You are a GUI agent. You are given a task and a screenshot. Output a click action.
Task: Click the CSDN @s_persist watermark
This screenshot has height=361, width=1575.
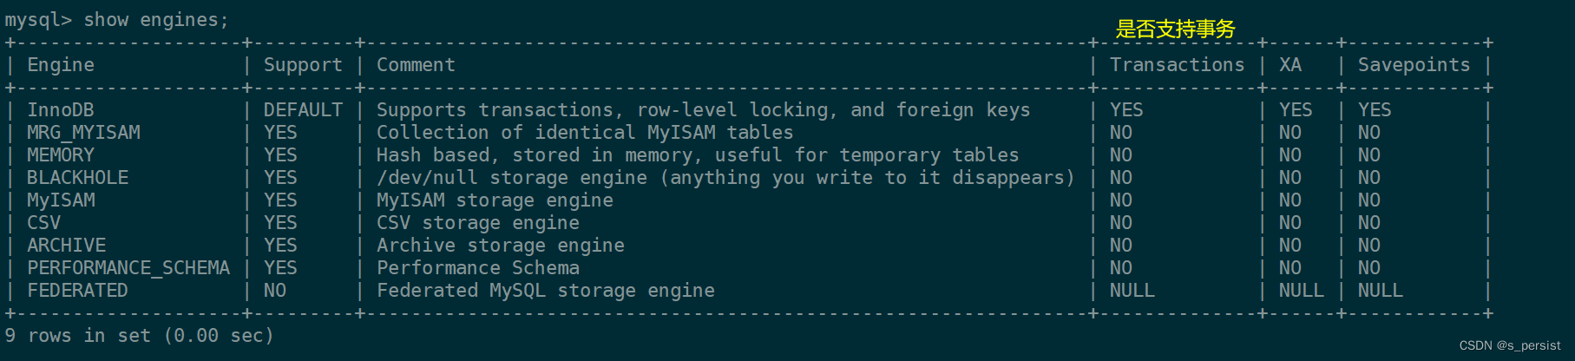pyautogui.click(x=1510, y=345)
